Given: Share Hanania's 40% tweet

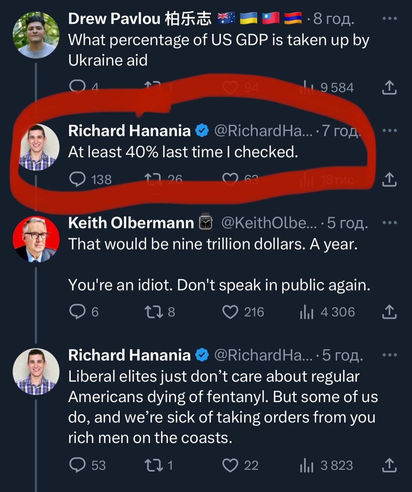Looking at the screenshot, I should [389, 179].
